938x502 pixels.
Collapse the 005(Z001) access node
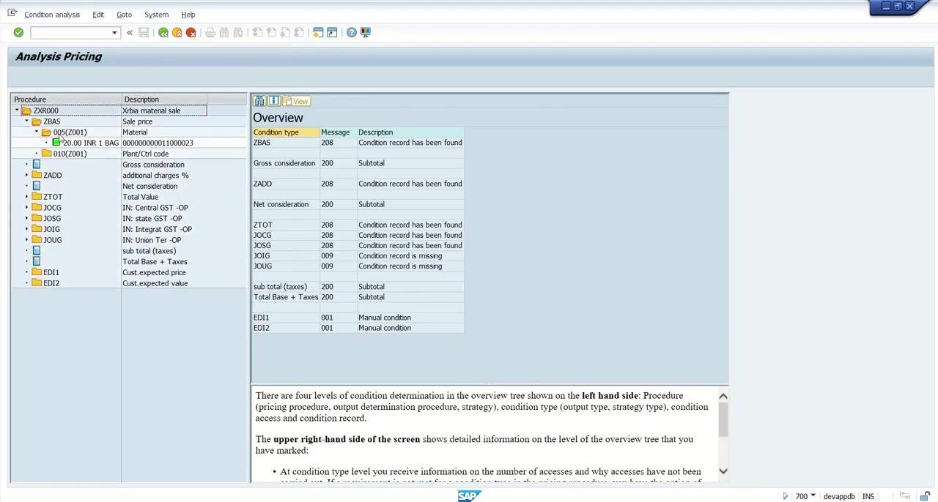[37, 132]
